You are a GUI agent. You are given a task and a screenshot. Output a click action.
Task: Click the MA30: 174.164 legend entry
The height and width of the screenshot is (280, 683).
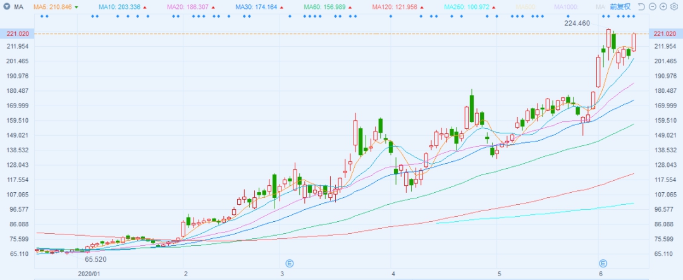(x=255, y=7)
